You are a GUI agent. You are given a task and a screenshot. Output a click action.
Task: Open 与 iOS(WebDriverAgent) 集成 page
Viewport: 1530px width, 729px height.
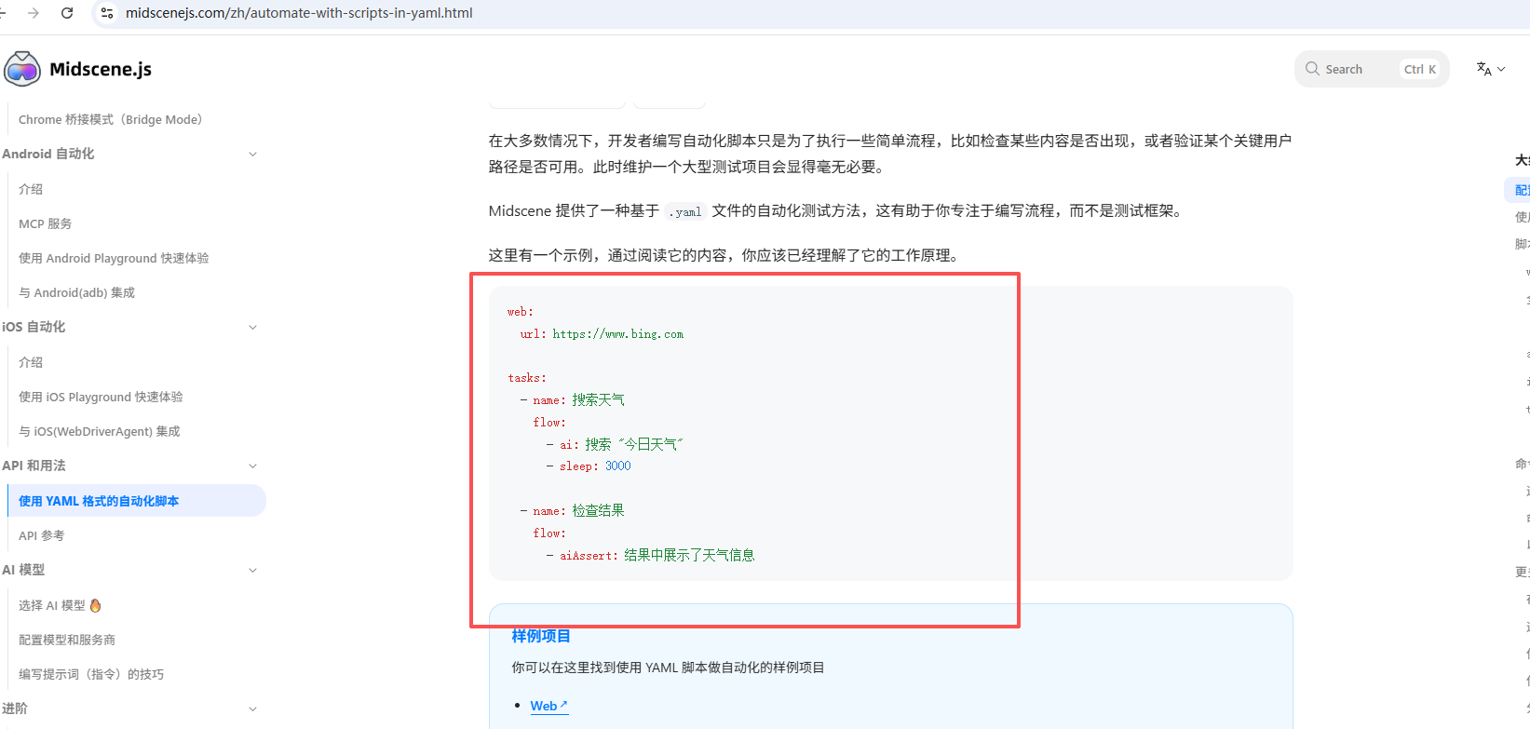click(100, 431)
